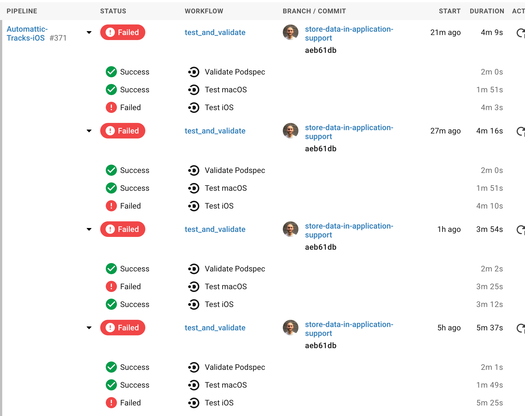Click success check icon for Validate Podspec 2m 1s
Image resolution: width=525 pixels, height=416 pixels.
pyautogui.click(x=111, y=367)
